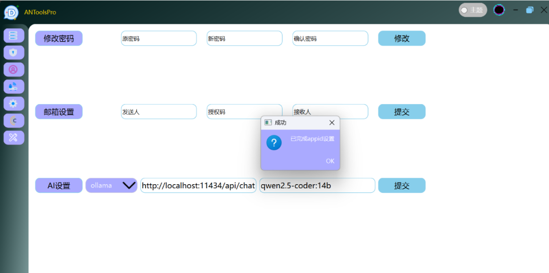Open the wrench tools sidebar icon

[x=14, y=138]
